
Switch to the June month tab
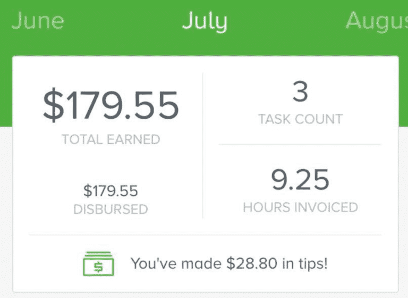[x=38, y=21]
